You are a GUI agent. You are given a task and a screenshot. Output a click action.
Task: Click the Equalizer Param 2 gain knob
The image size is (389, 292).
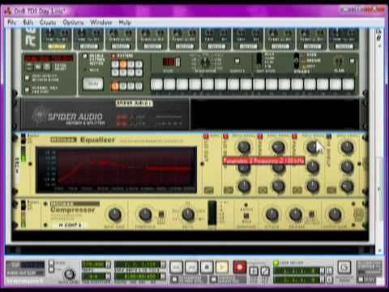[313, 167]
